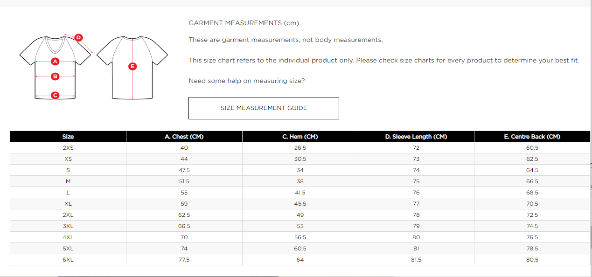Viewport: 592px width, 277px height.
Task: Click the red C hem marker
Action: [x=55, y=96]
